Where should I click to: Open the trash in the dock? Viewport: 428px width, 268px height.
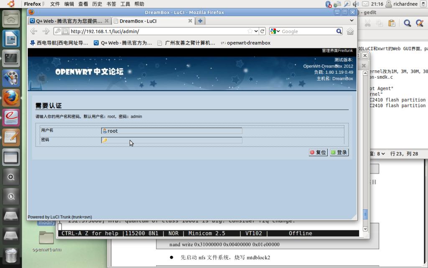[11, 255]
